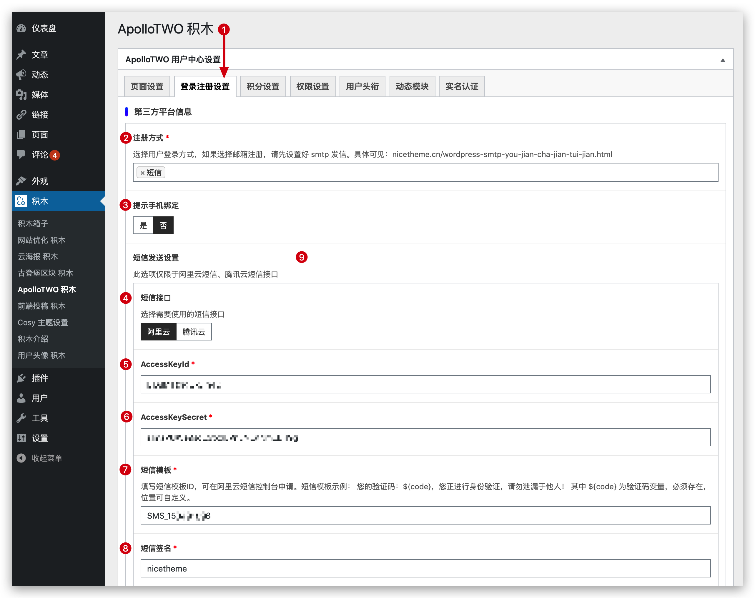Switch to the 登录注册设置 tab

pos(205,86)
